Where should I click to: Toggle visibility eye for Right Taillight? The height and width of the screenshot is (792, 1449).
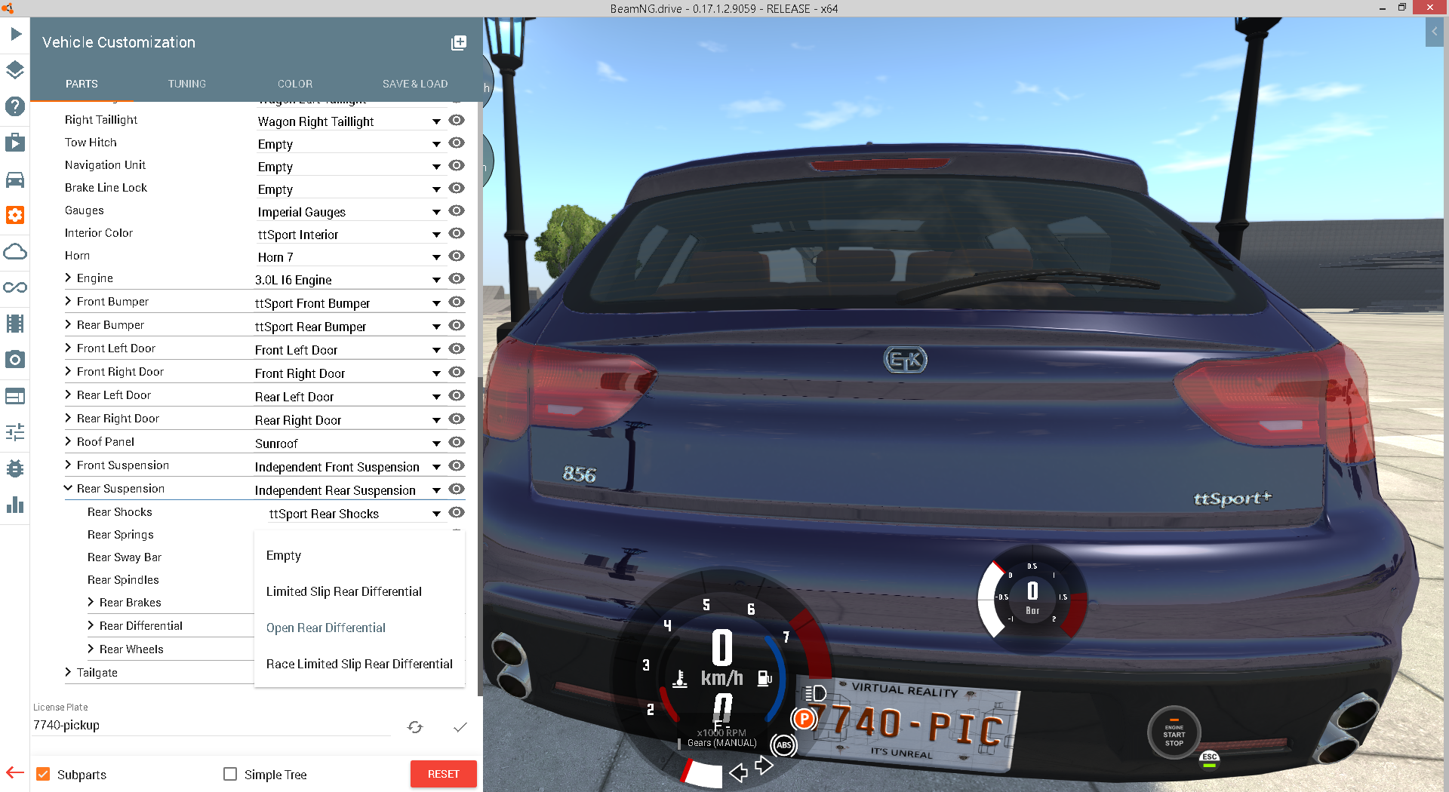[457, 120]
